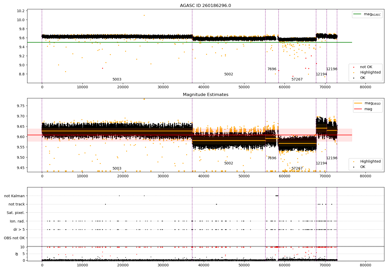Click the 'OBS not OK' row label

click(14, 238)
